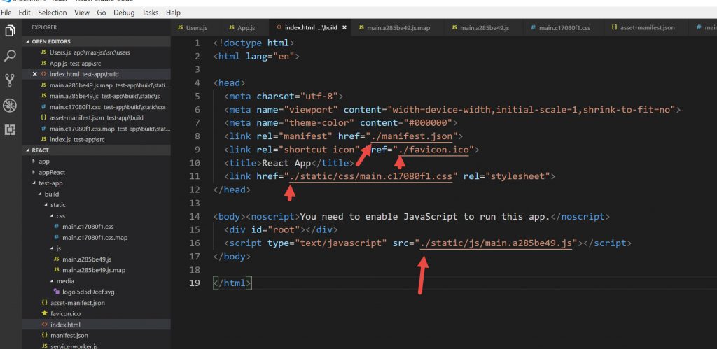The width and height of the screenshot is (717, 349).
Task: Open the Debug view in activity bar
Action: pyautogui.click(x=10, y=105)
